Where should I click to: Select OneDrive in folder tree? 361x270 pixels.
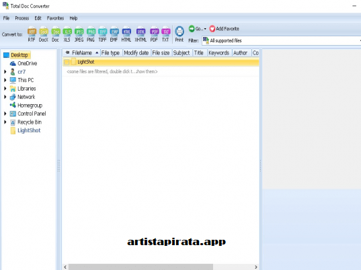pos(27,63)
